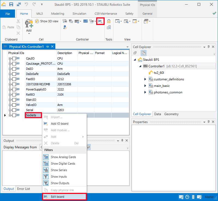Screen dimensions: 218x201
Task: Open the CS9 Maintenance tab
Action: click(106, 14)
